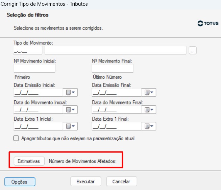Click the Data do Movimento Final date field

[x=117, y=110]
